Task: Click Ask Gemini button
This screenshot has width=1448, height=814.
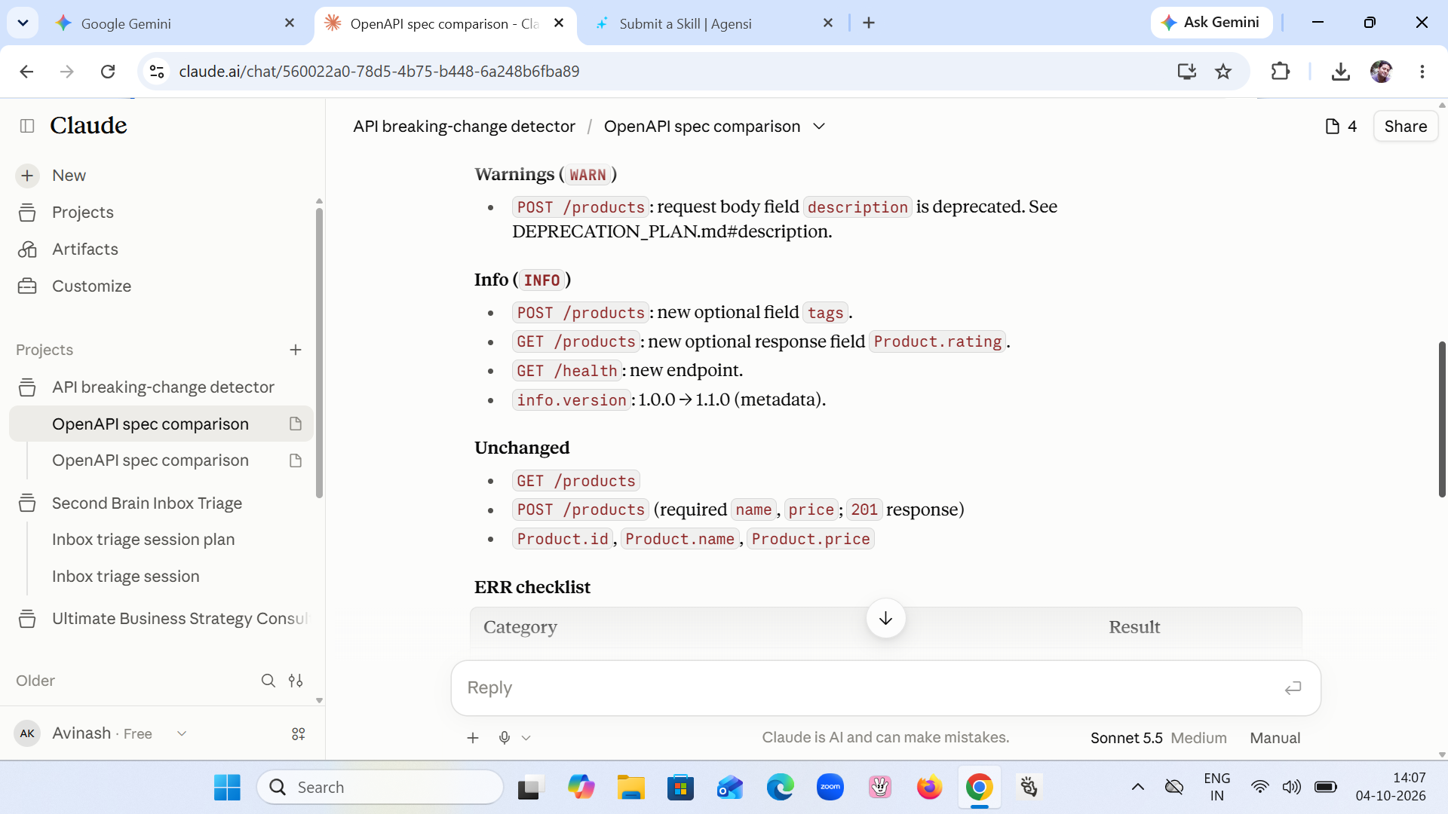Action: pos(1211,23)
